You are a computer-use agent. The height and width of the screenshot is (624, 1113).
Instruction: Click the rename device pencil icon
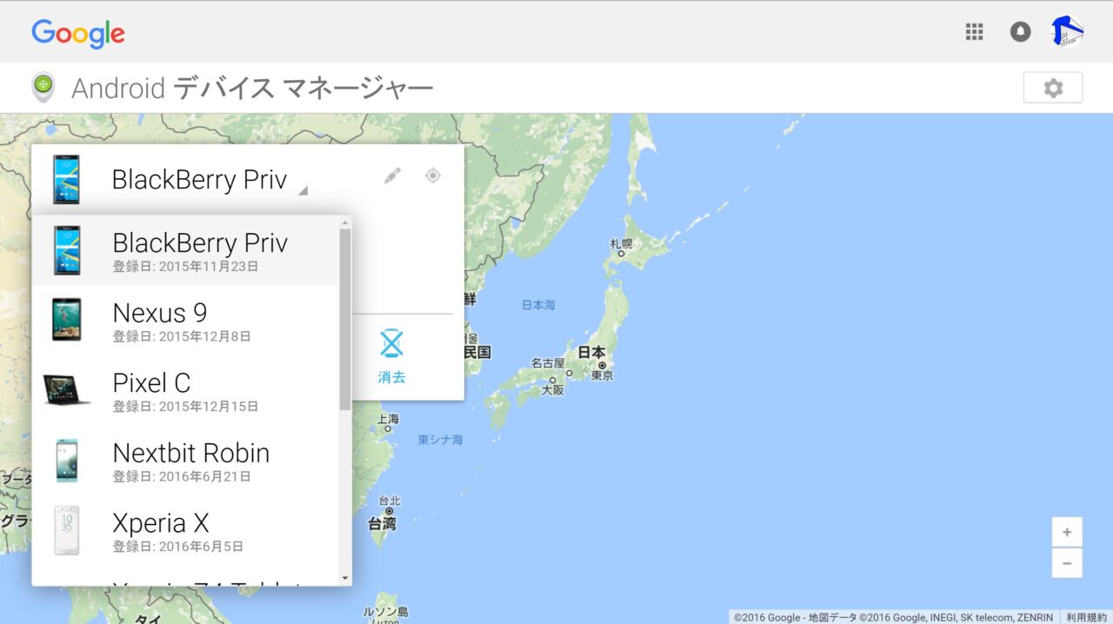[x=392, y=176]
